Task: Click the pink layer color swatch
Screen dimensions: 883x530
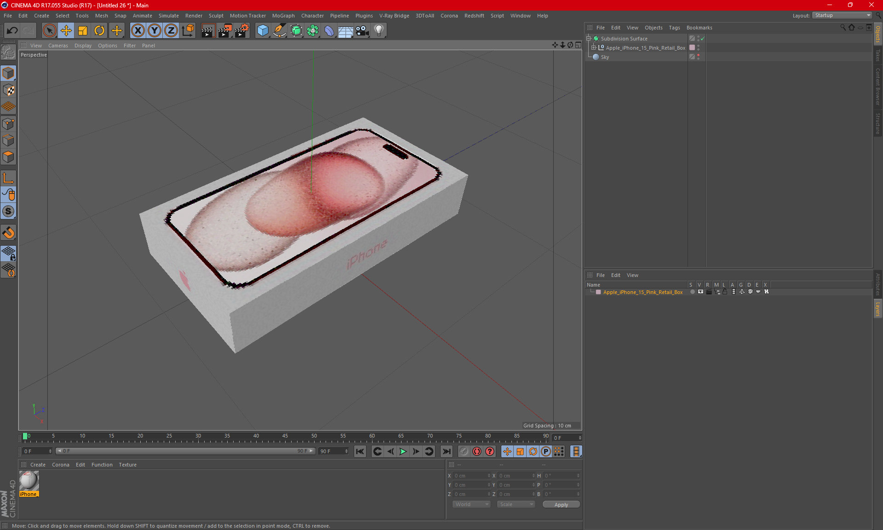Action: (x=598, y=292)
